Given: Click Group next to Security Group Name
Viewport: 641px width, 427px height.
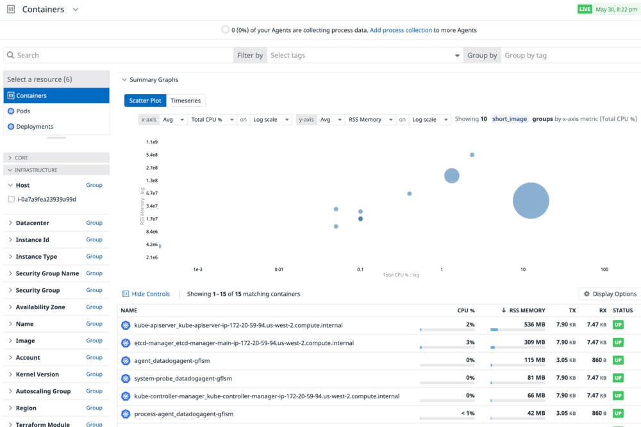Looking at the screenshot, I should [x=94, y=273].
